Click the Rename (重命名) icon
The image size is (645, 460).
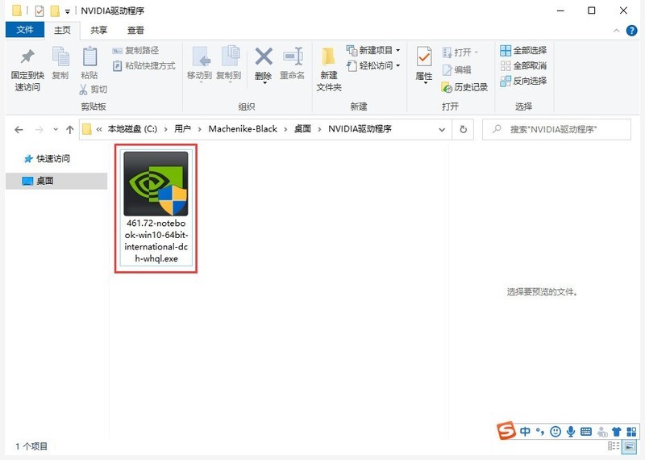point(293,63)
